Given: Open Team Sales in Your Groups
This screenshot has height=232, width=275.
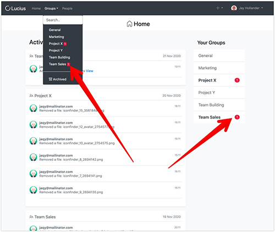Looking at the screenshot, I should click(x=219, y=117).
